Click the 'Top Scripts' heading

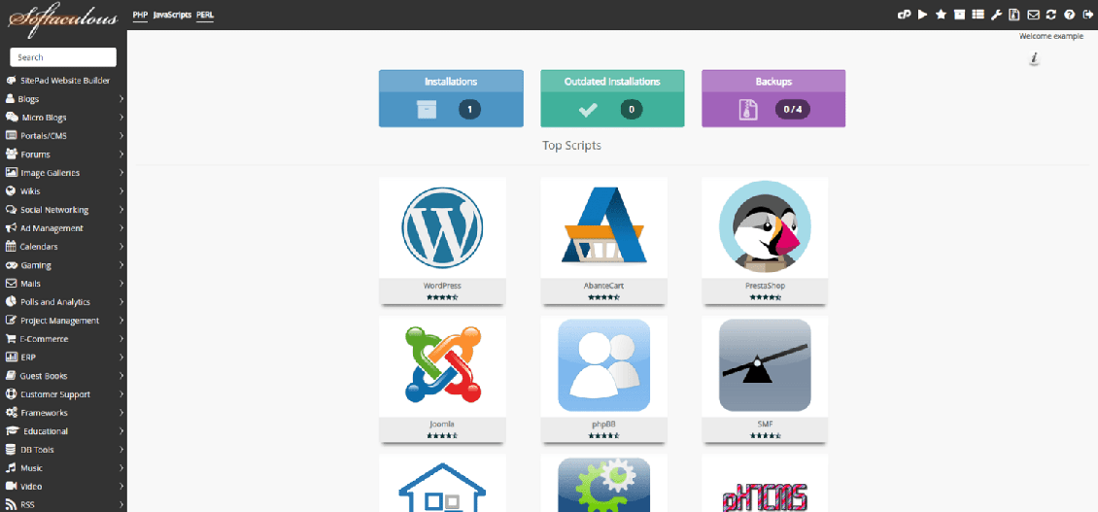click(x=571, y=146)
